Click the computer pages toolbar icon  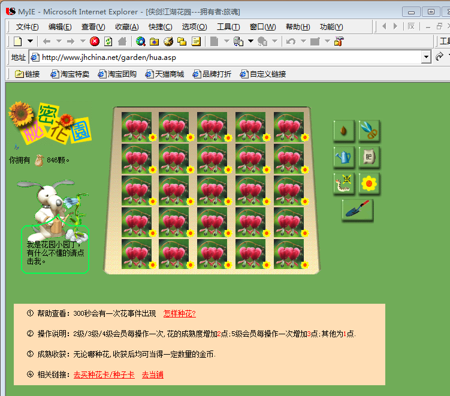[x=238, y=41]
